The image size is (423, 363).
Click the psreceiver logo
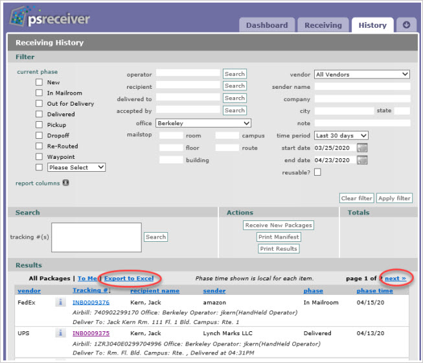point(50,17)
